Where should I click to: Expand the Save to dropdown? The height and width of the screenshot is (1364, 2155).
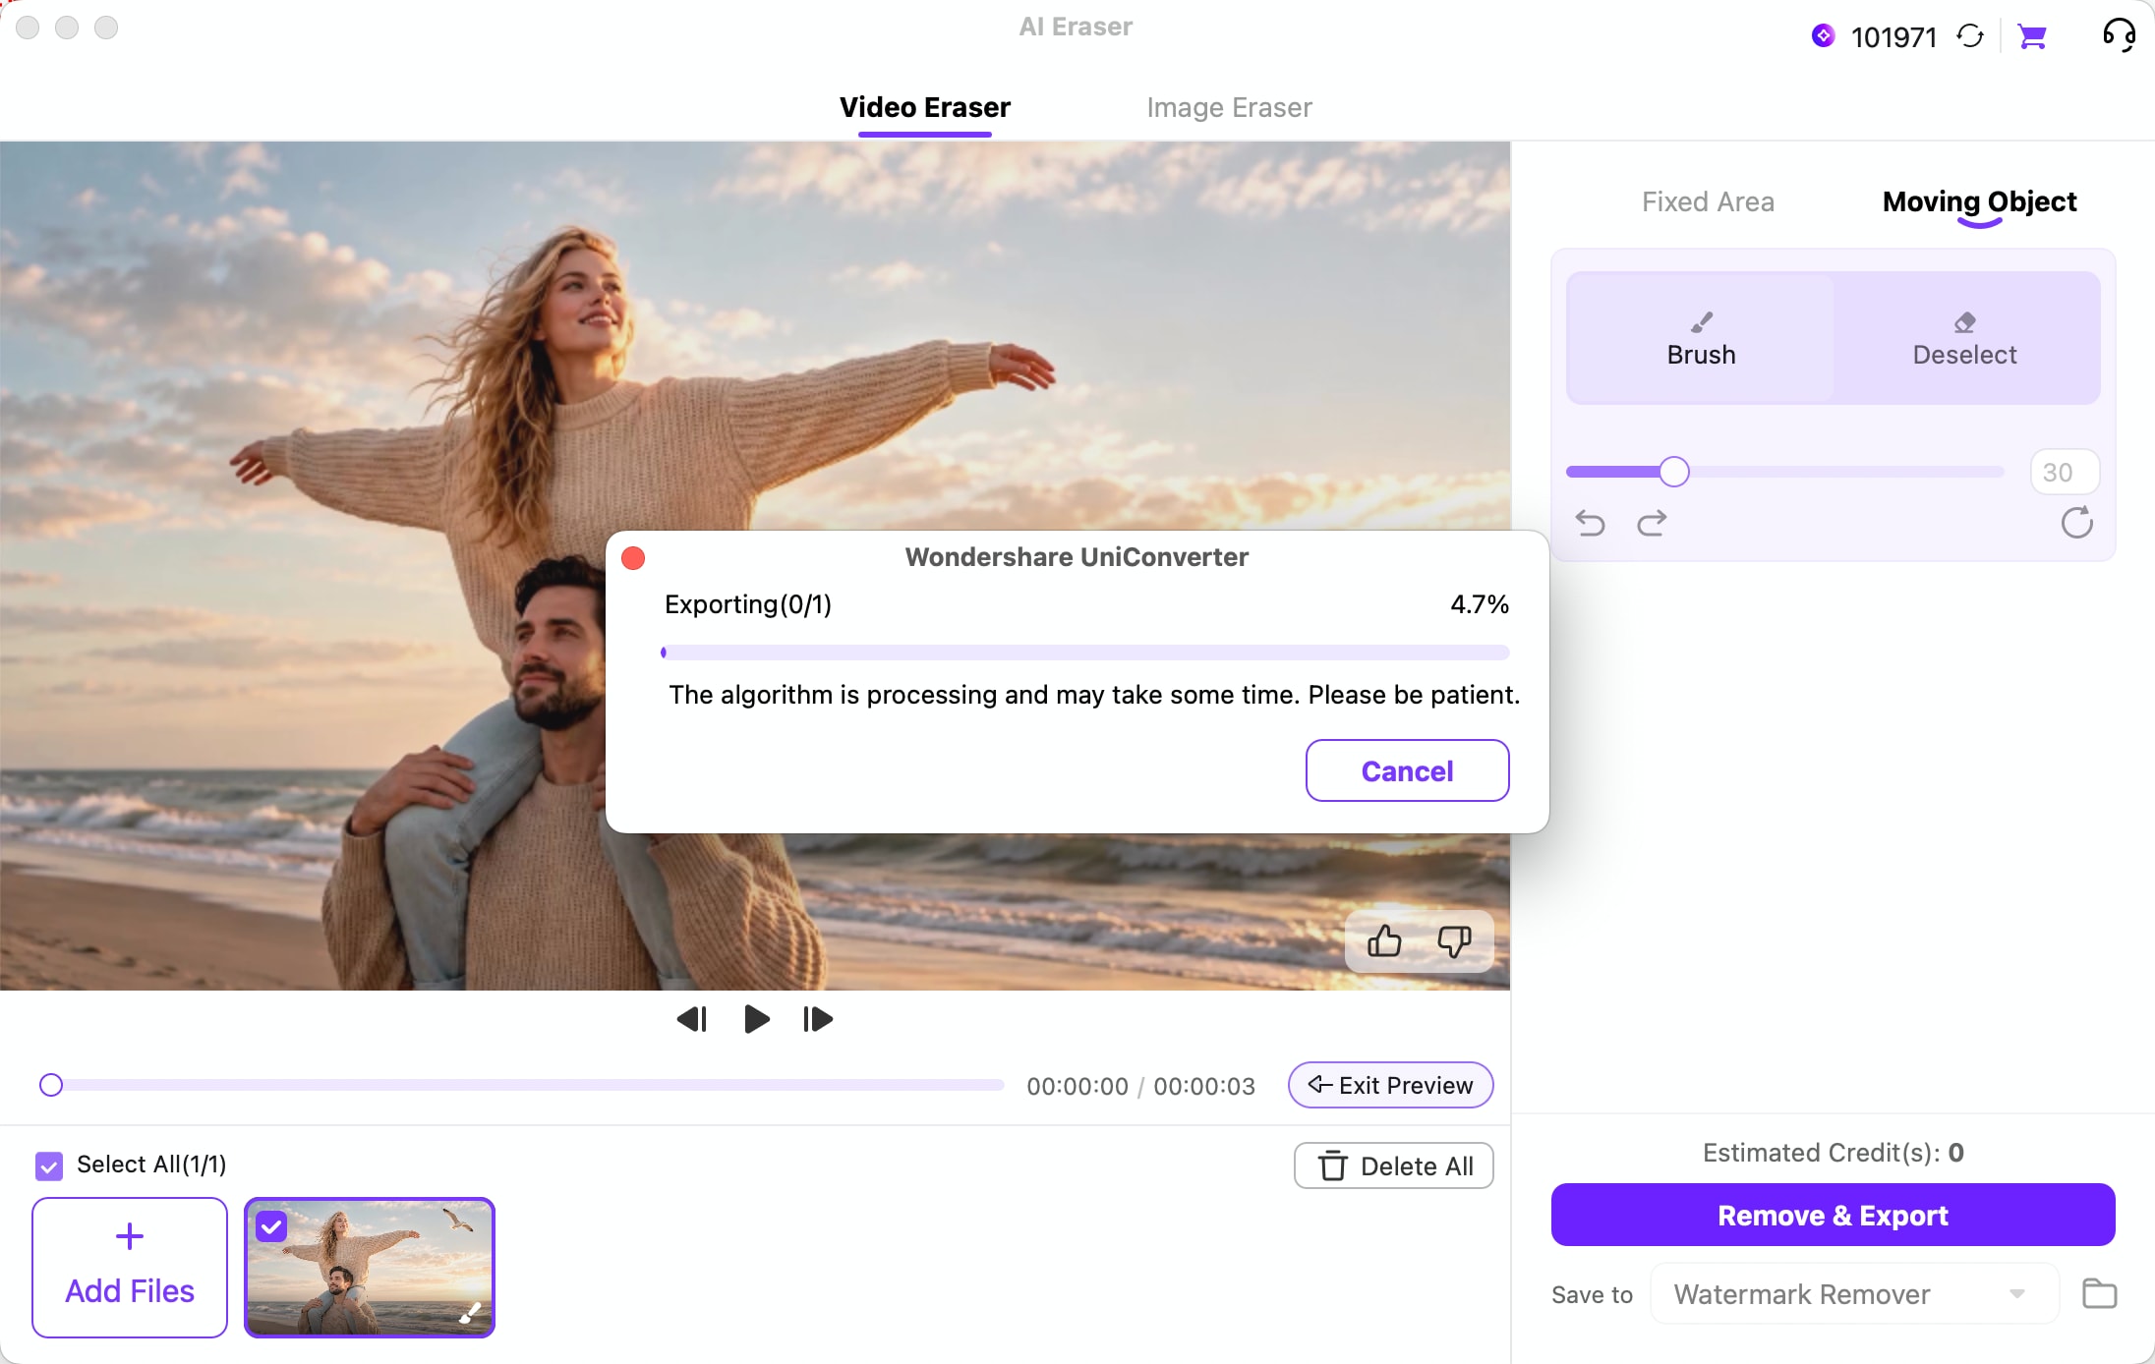click(1854, 1293)
